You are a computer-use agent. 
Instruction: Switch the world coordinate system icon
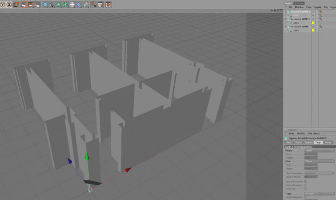pos(16,4)
